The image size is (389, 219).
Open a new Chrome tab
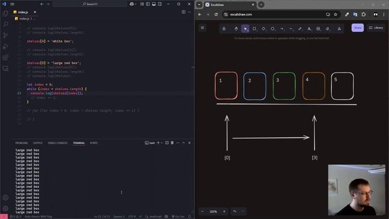click(261, 4)
